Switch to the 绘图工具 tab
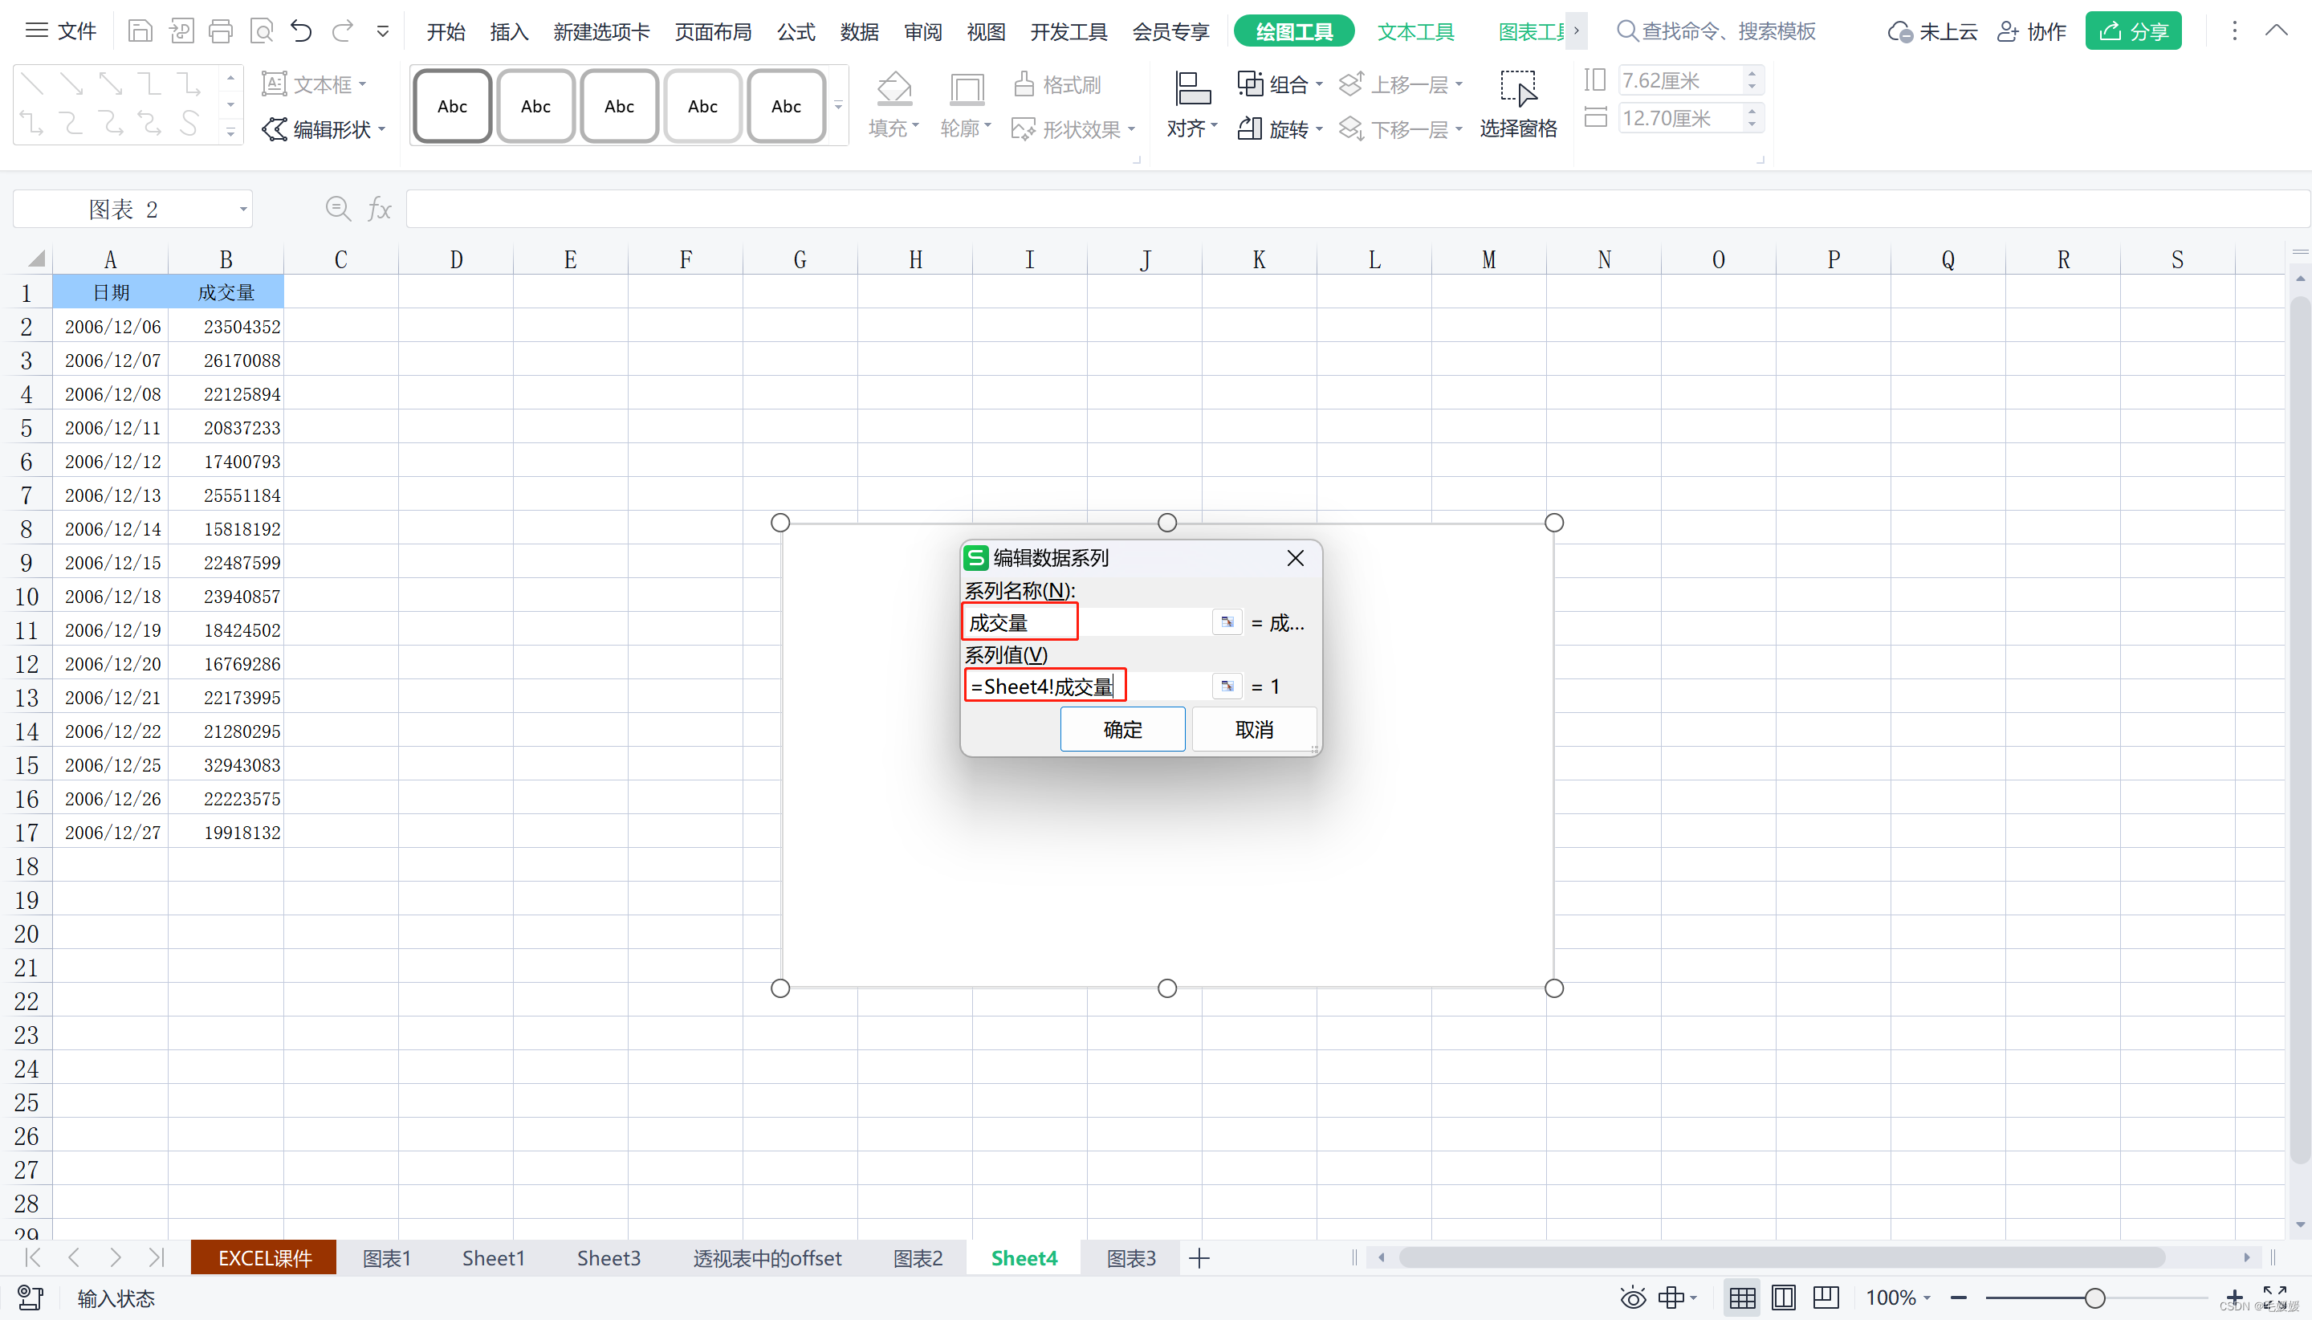This screenshot has width=2312, height=1320. (1294, 32)
